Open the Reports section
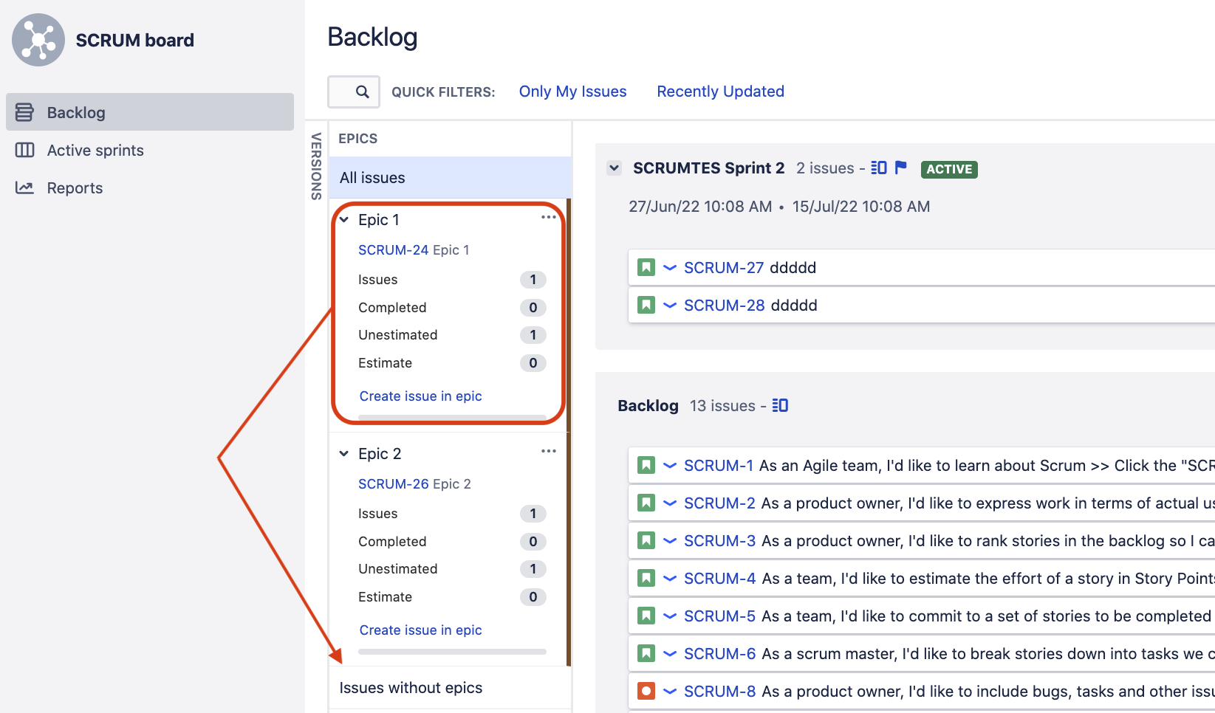This screenshot has width=1215, height=713. pos(75,188)
